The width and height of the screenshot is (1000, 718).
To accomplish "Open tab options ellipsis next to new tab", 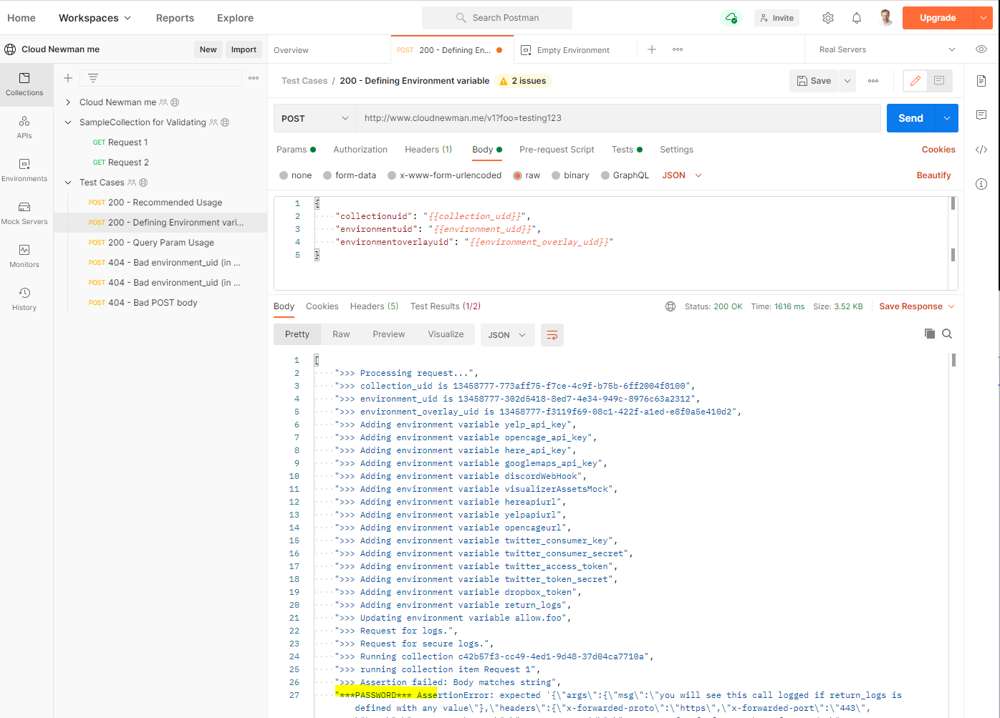I will (678, 49).
